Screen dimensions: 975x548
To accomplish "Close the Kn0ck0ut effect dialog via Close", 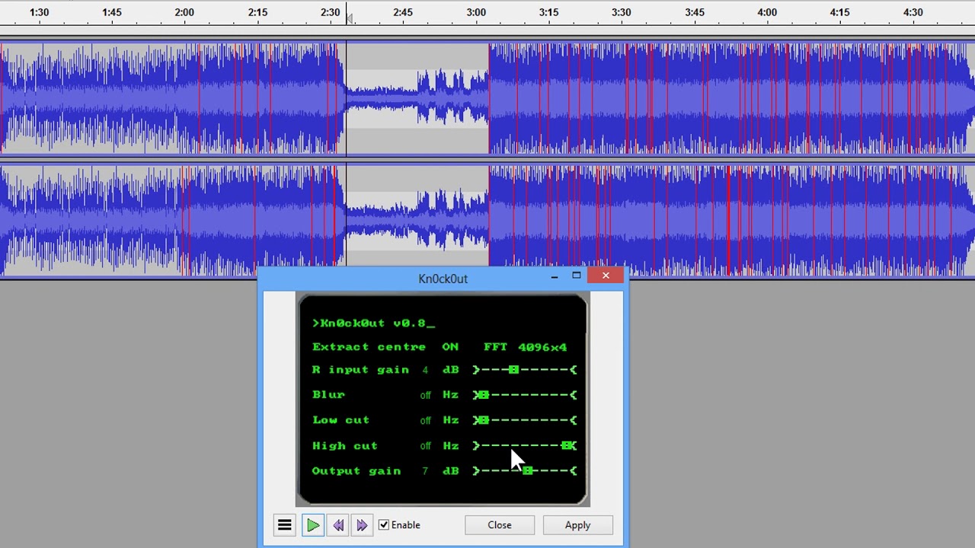I will coord(500,525).
